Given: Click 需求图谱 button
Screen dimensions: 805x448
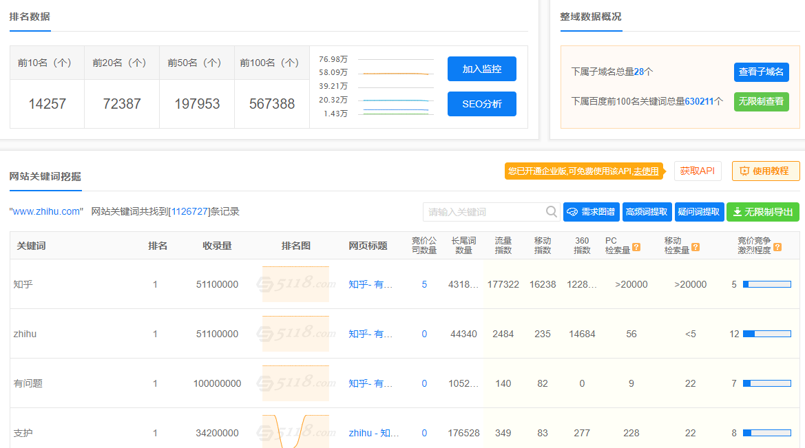Looking at the screenshot, I should [591, 212].
